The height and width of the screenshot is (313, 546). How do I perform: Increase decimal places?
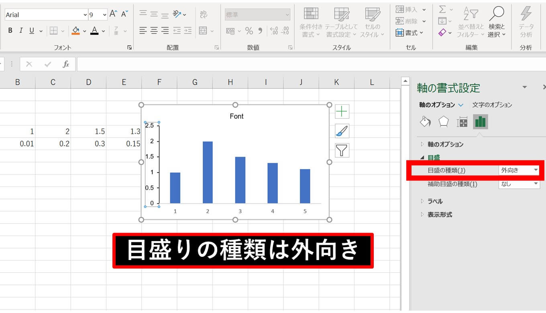pyautogui.click(x=274, y=30)
